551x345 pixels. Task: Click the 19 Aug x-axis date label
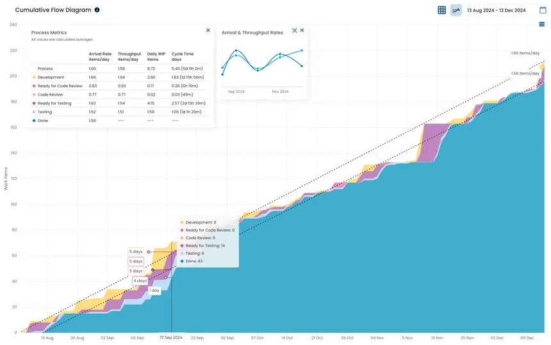tap(47, 338)
